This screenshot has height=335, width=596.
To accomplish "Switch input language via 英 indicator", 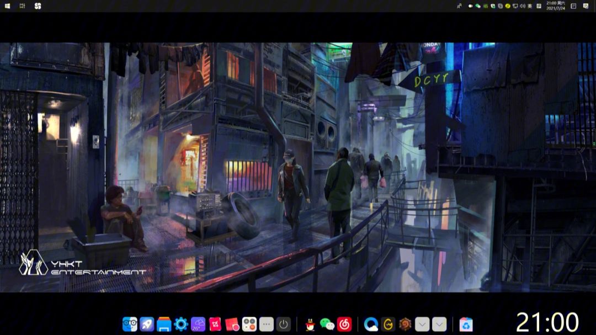I will point(530,6).
